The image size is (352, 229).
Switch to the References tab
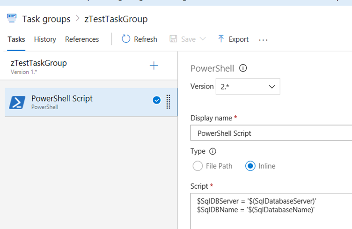pos(82,39)
